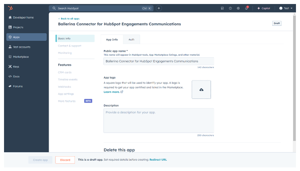Click the Forums megaphone icon

(10, 86)
